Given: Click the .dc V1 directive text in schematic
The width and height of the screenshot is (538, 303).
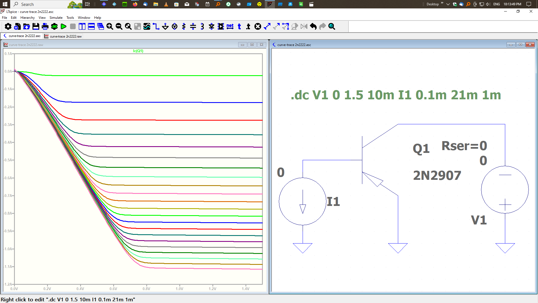Looking at the screenshot, I should tap(396, 95).
